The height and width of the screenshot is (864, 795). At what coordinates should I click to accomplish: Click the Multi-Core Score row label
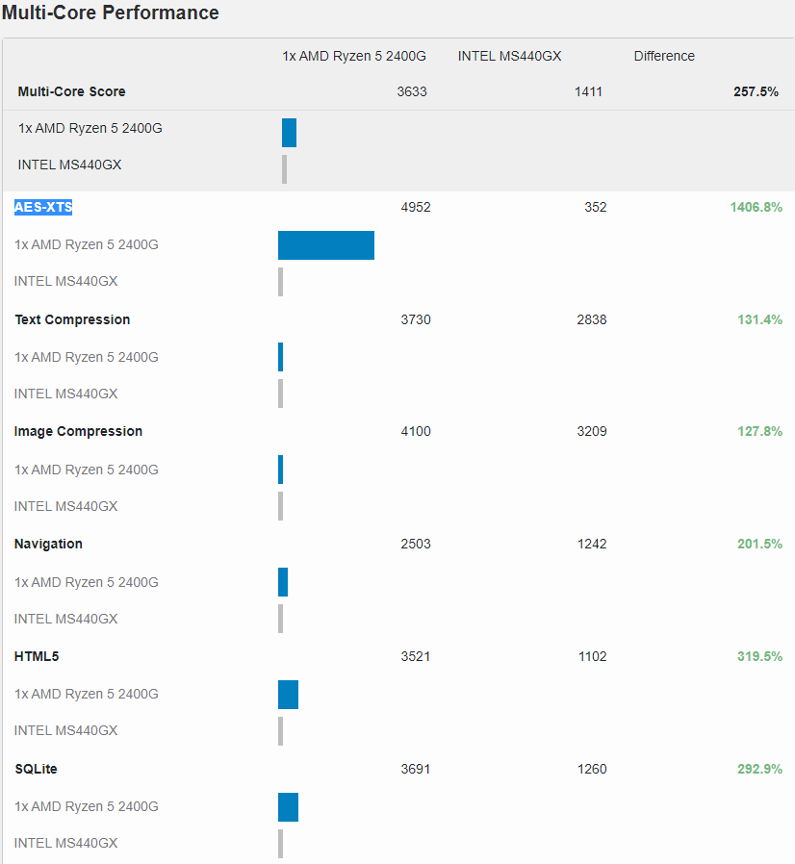coord(71,91)
